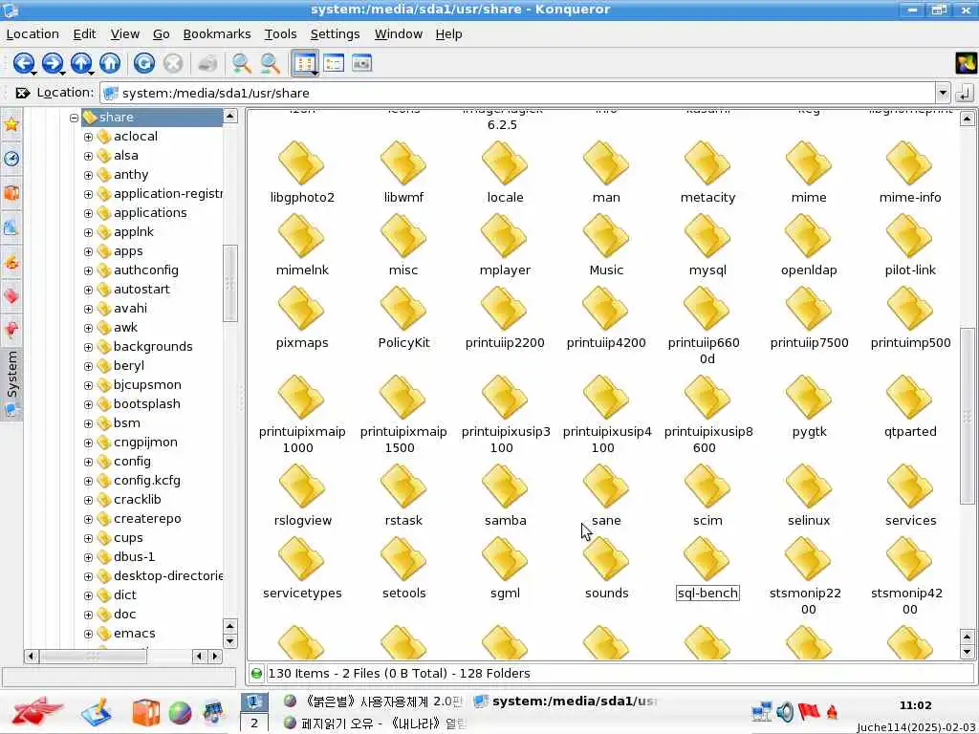Screen dimensions: 979x734
Task: Open the Location menu
Action: (x=33, y=33)
